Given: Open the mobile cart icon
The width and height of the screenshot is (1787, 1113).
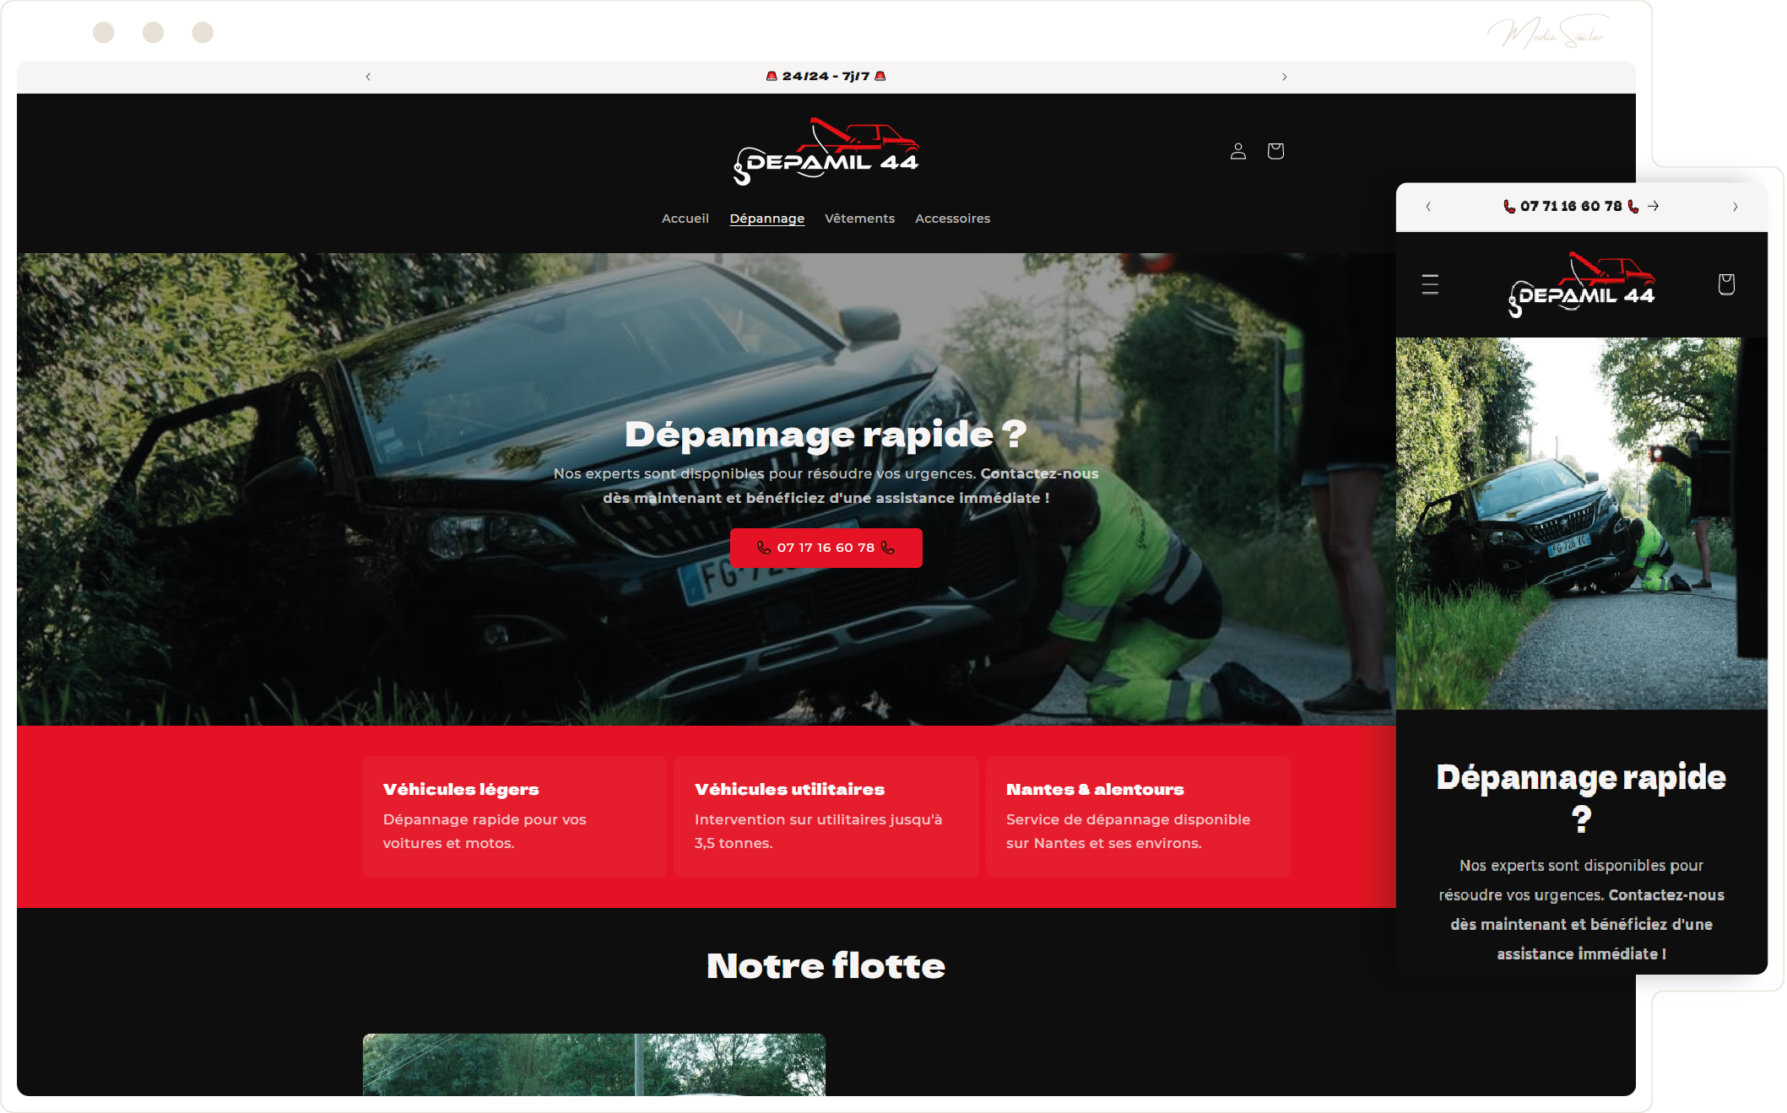Looking at the screenshot, I should (x=1726, y=284).
